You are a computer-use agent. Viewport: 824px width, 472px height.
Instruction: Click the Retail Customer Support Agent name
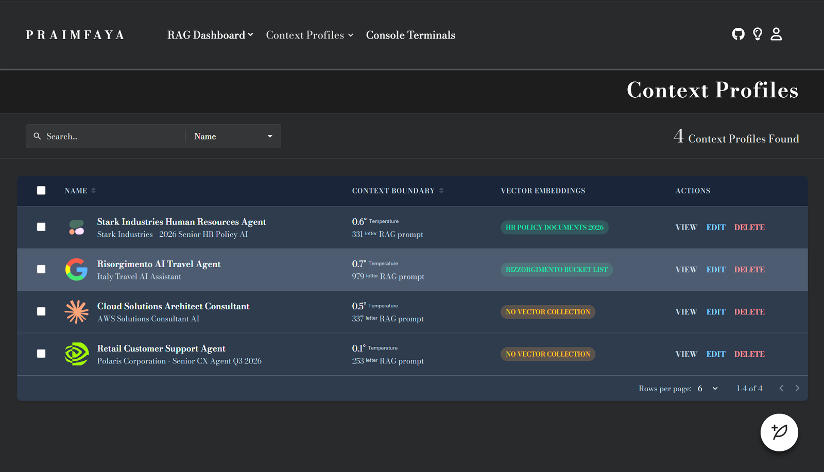pyautogui.click(x=161, y=348)
